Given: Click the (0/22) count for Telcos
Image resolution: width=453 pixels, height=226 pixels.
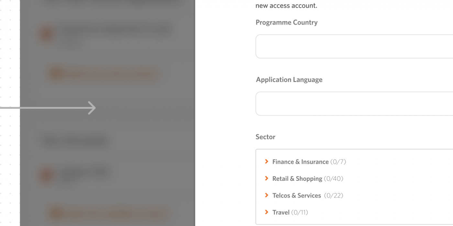Looking at the screenshot, I should (334, 195).
